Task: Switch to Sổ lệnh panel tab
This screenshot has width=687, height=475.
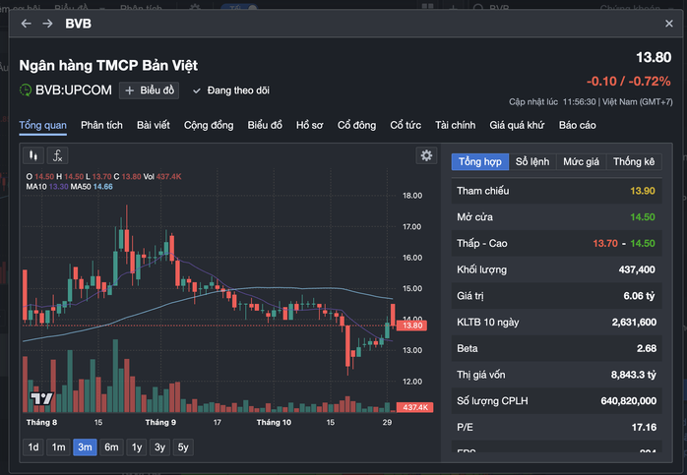Action: coord(533,161)
